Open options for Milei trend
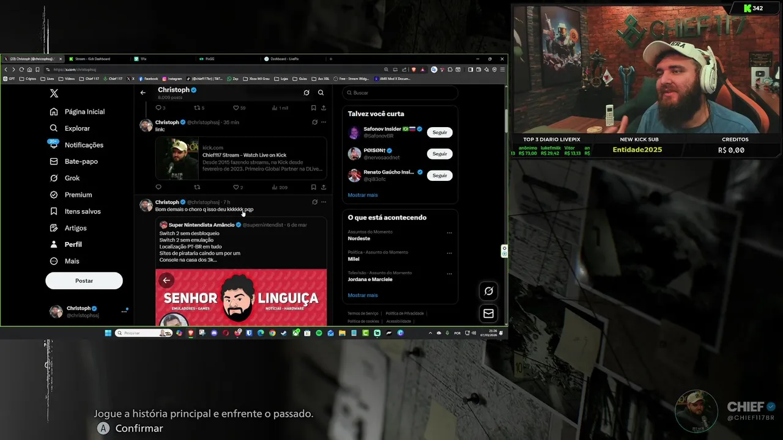Image resolution: width=783 pixels, height=440 pixels. coord(449,253)
